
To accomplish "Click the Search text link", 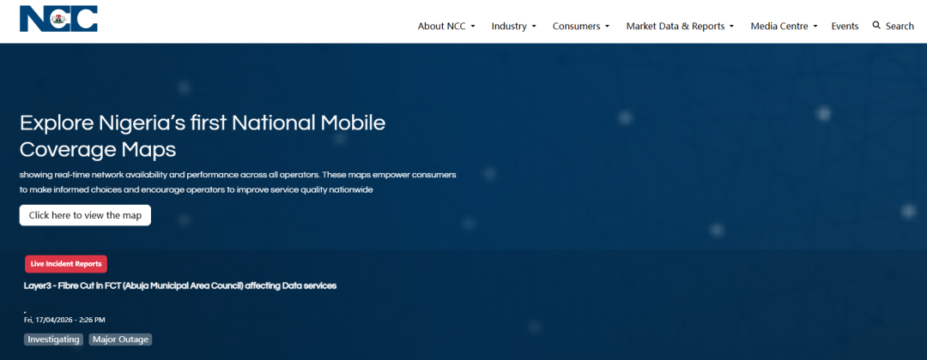I will (x=900, y=26).
